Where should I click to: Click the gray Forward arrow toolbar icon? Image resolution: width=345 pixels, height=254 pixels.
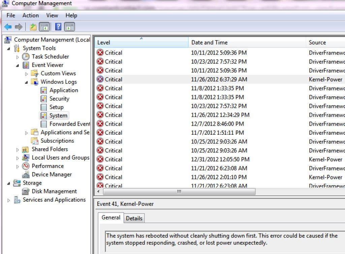[x=19, y=27]
